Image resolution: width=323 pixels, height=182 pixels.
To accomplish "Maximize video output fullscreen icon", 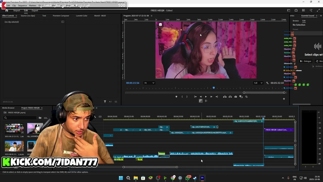I will (x=318, y=10).
